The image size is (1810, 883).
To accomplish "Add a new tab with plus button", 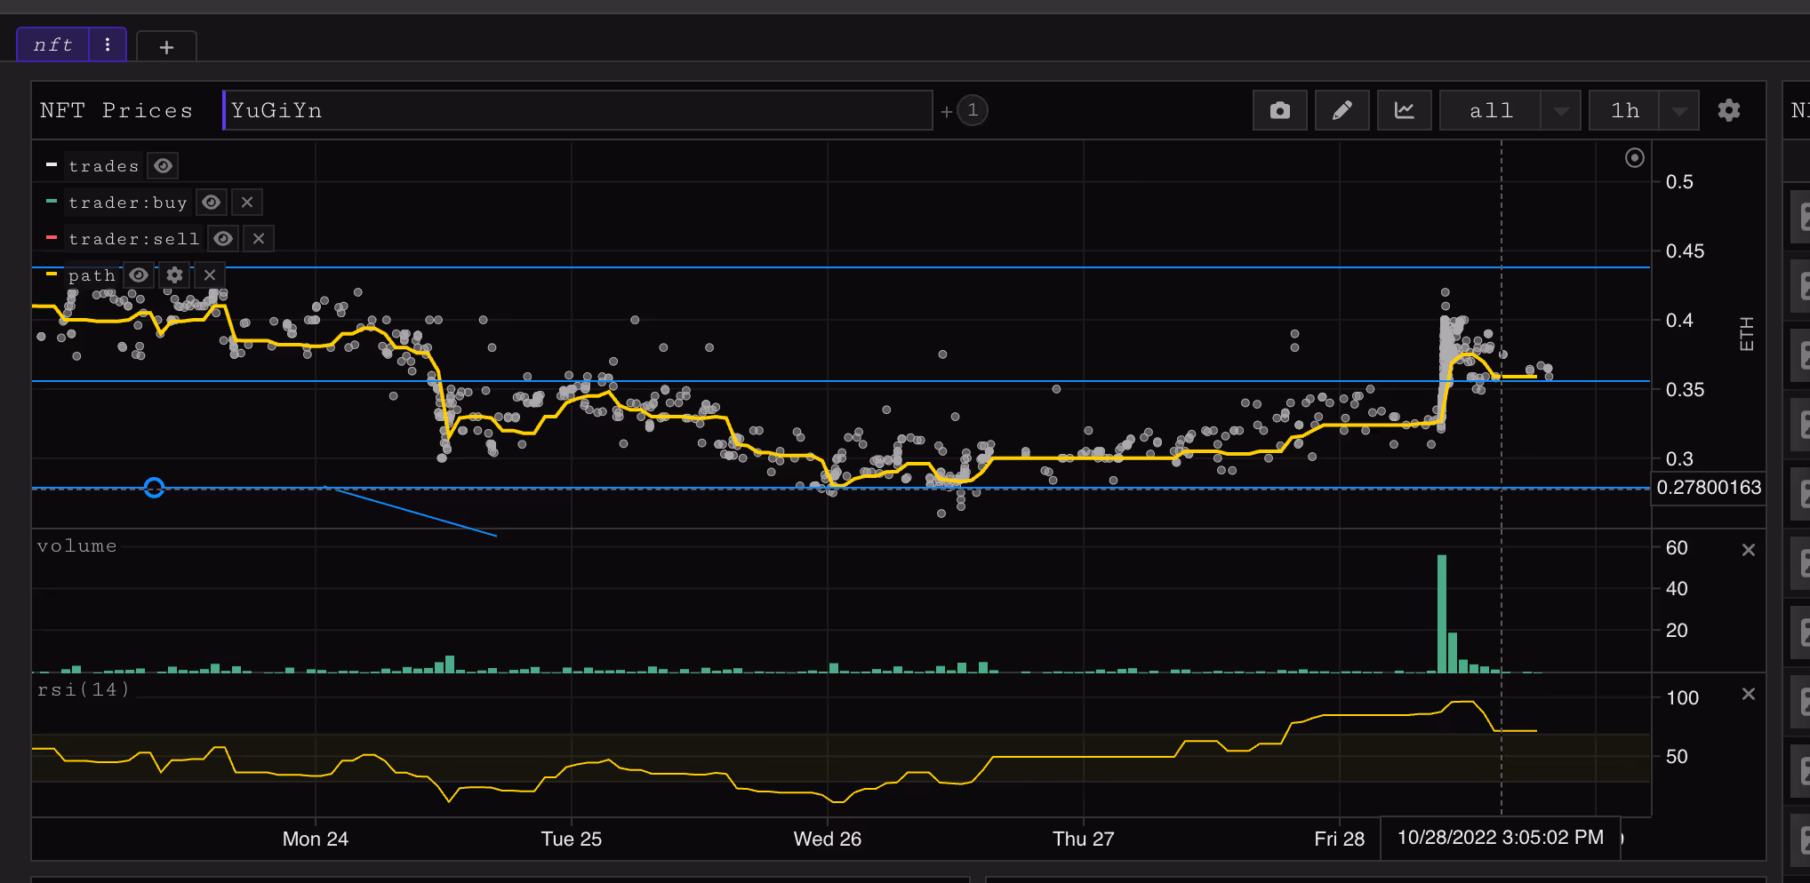I will 166,47.
